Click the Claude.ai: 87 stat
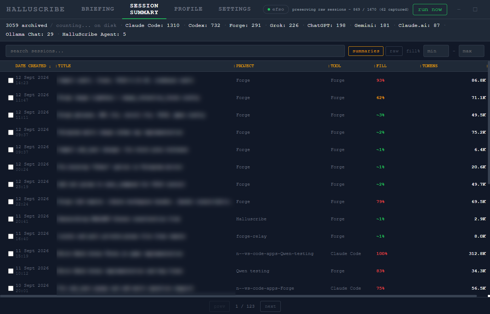 coord(419,25)
